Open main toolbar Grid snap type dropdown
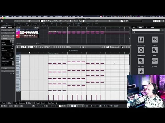This screenshot has height=123, width=165. [89, 21]
